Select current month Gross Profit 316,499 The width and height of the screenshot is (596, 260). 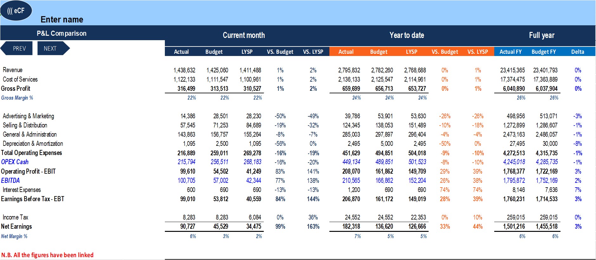tap(186, 89)
